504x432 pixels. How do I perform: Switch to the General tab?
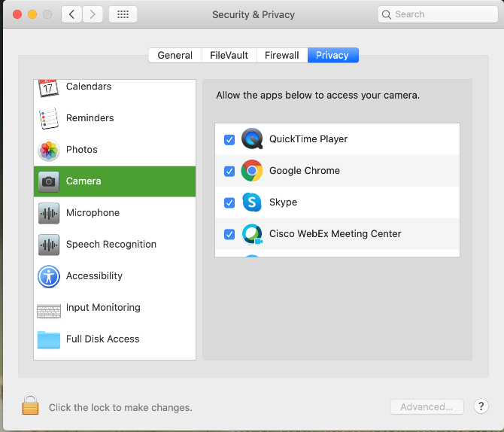point(175,56)
